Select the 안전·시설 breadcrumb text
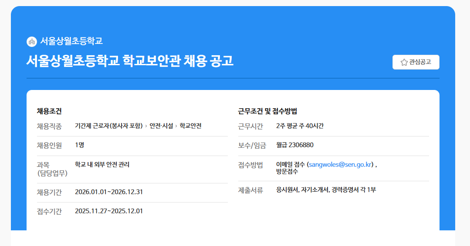The height and width of the screenshot is (246, 470). [x=161, y=126]
